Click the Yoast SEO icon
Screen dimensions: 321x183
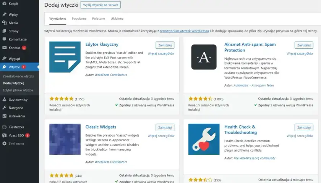coord(4,135)
